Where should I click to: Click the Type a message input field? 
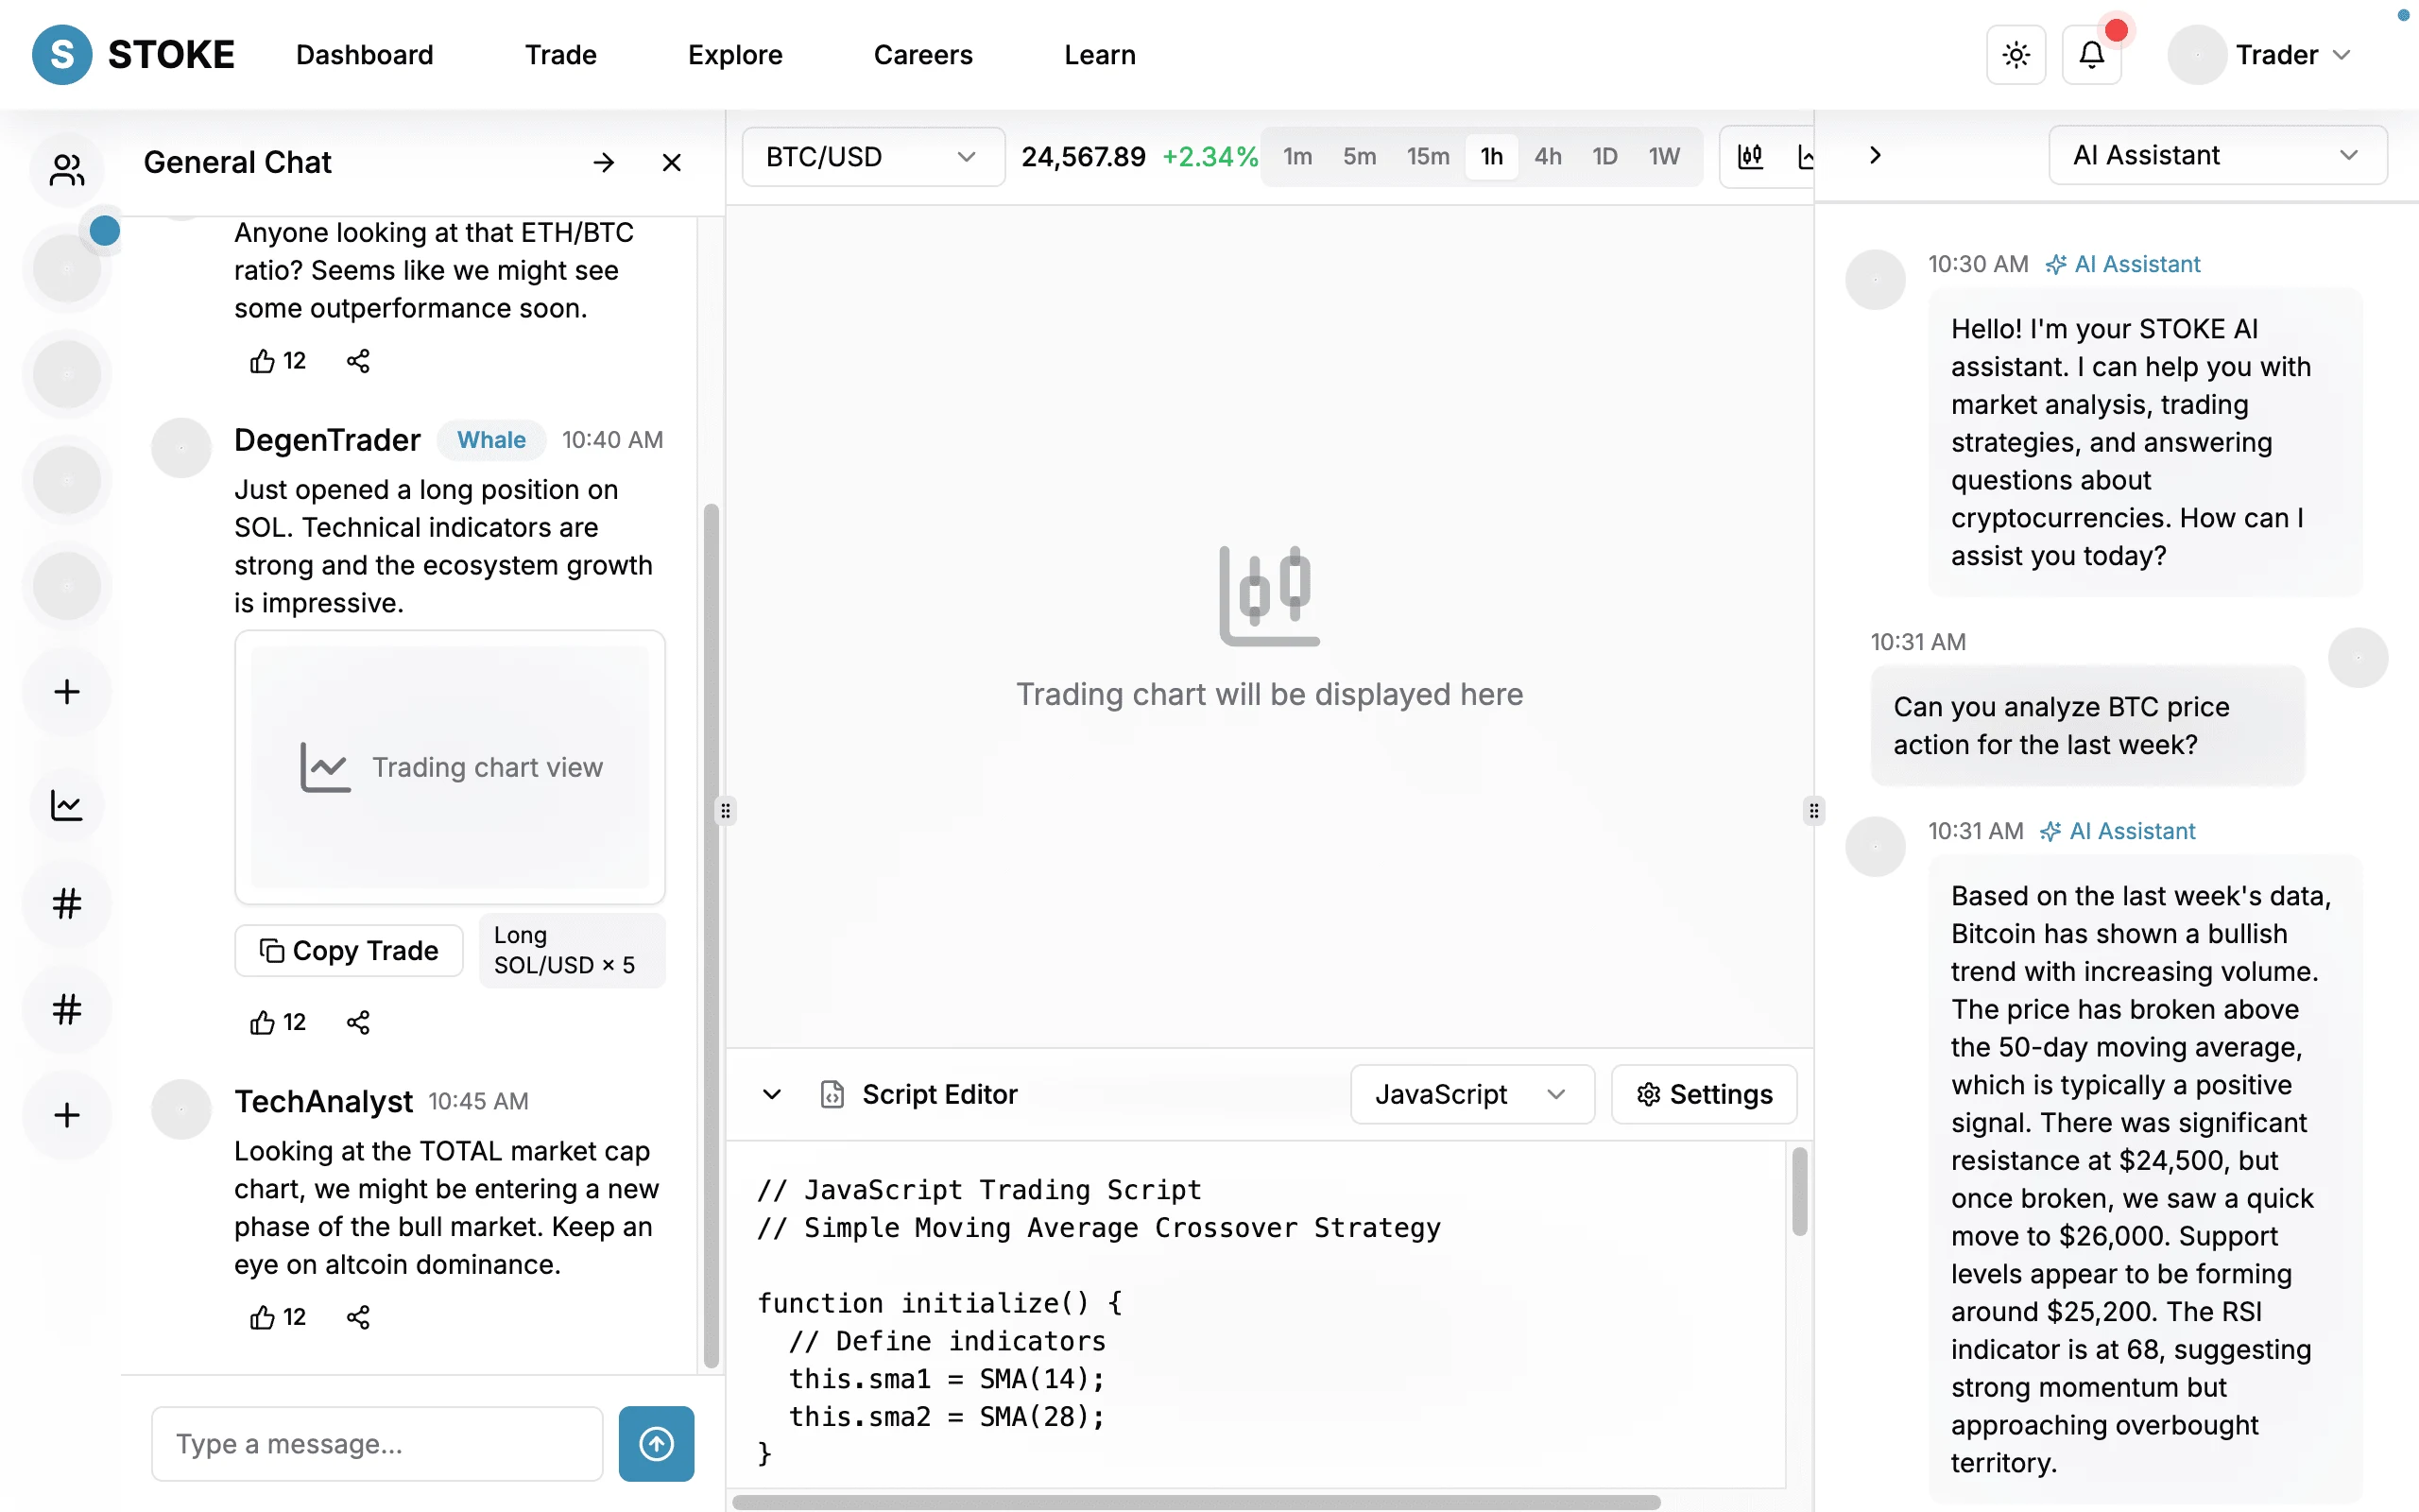click(x=377, y=1443)
